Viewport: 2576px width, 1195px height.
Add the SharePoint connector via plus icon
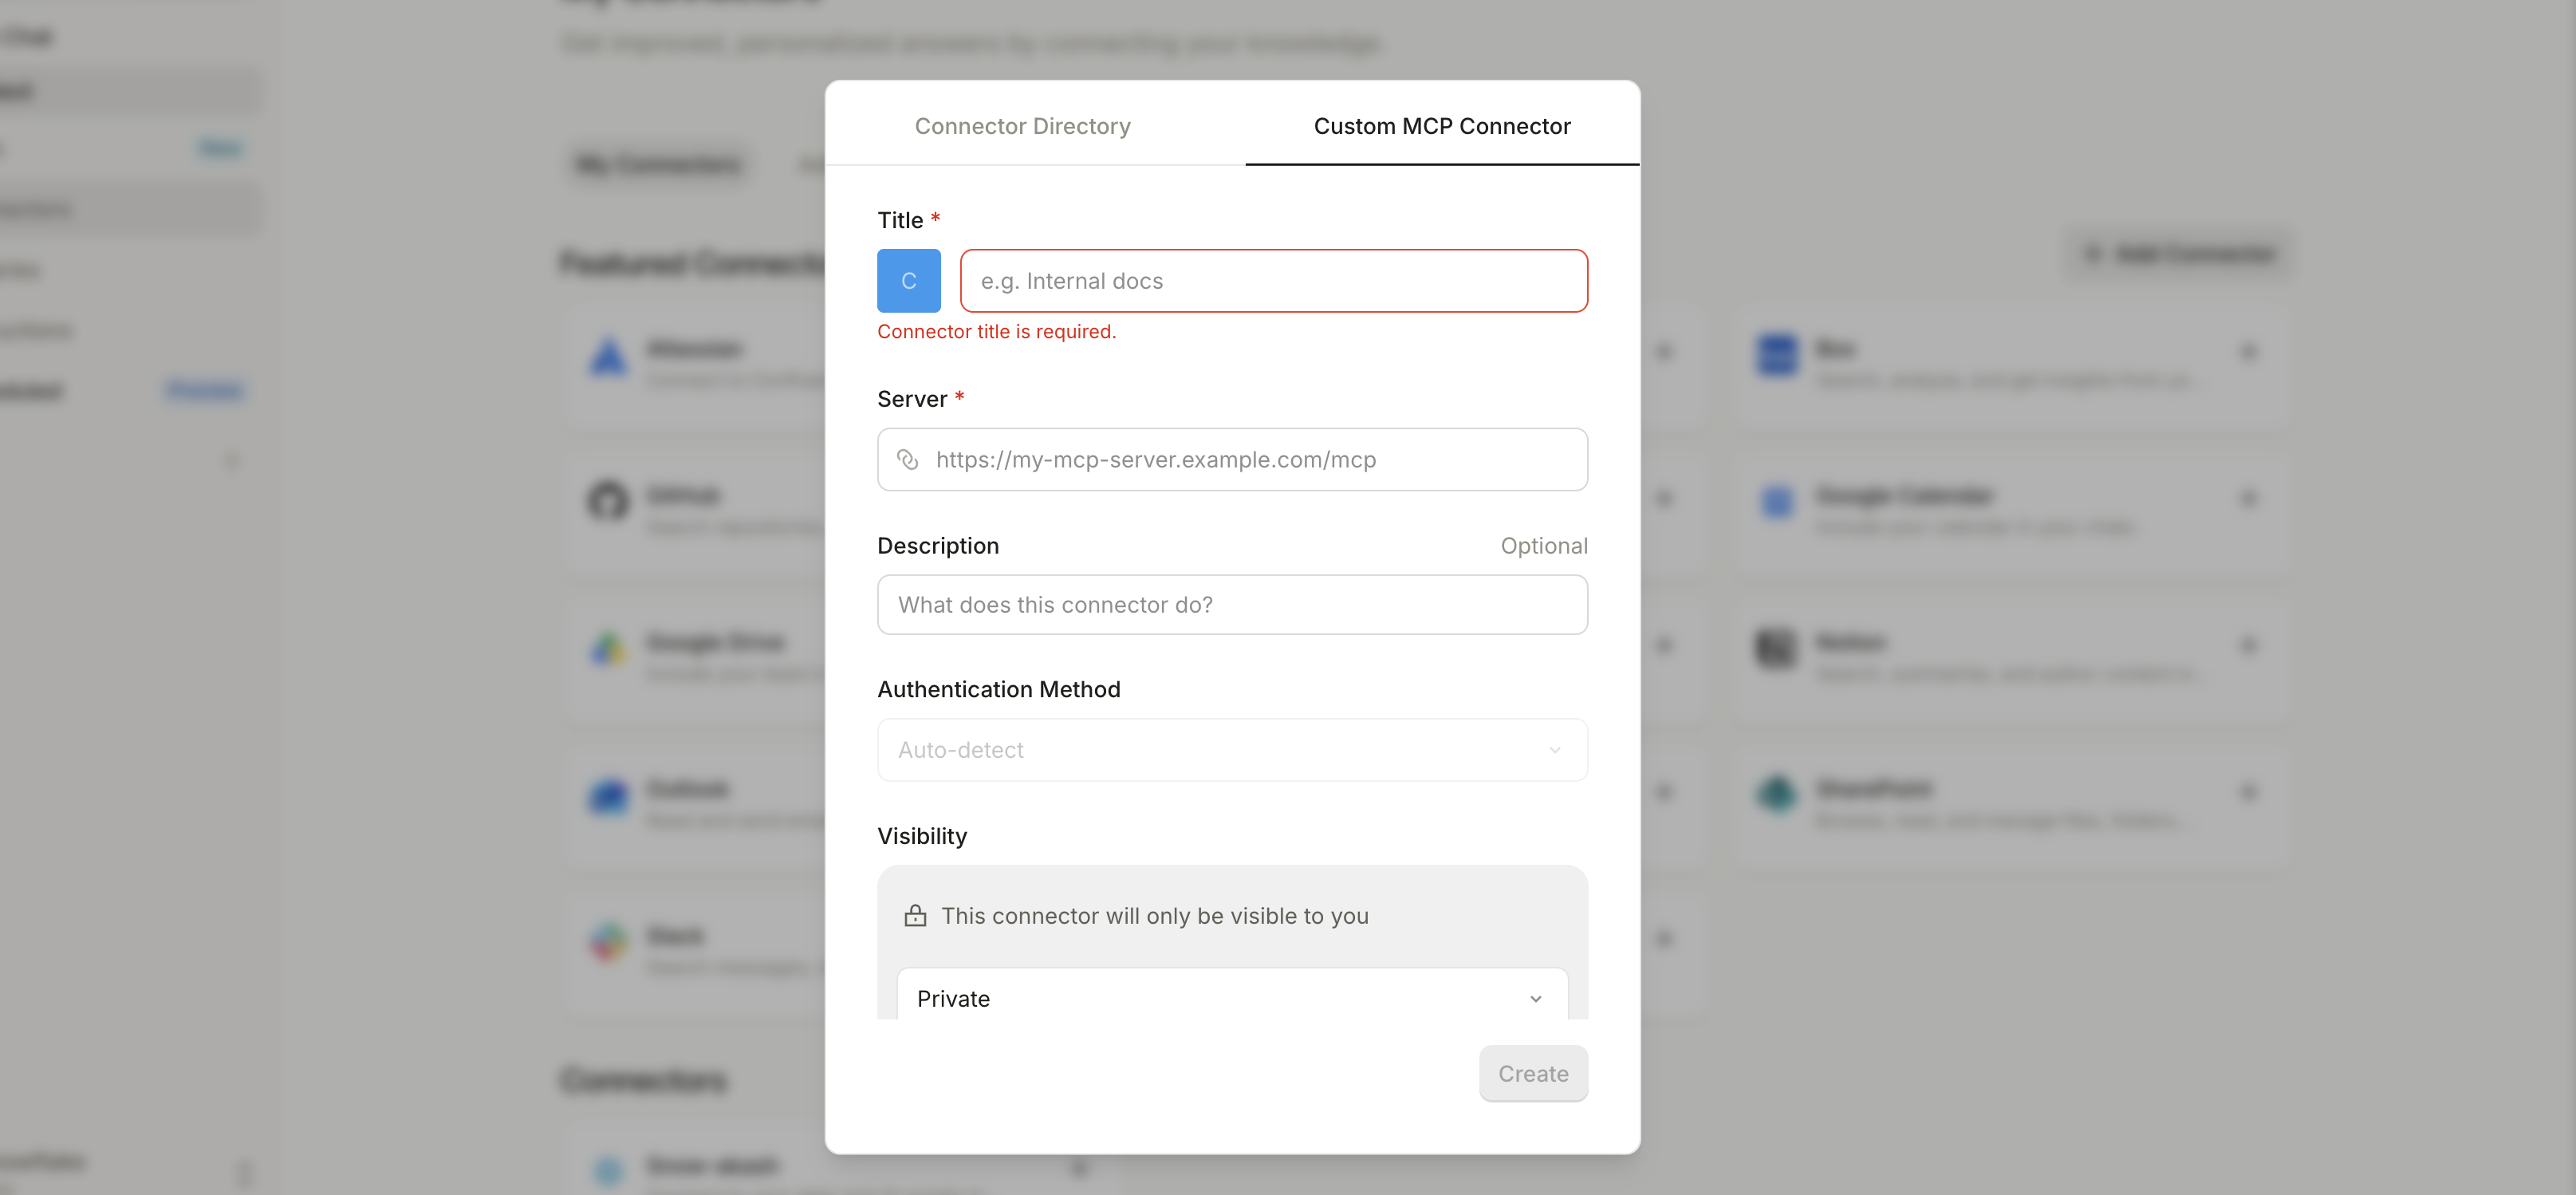pyautogui.click(x=2248, y=793)
